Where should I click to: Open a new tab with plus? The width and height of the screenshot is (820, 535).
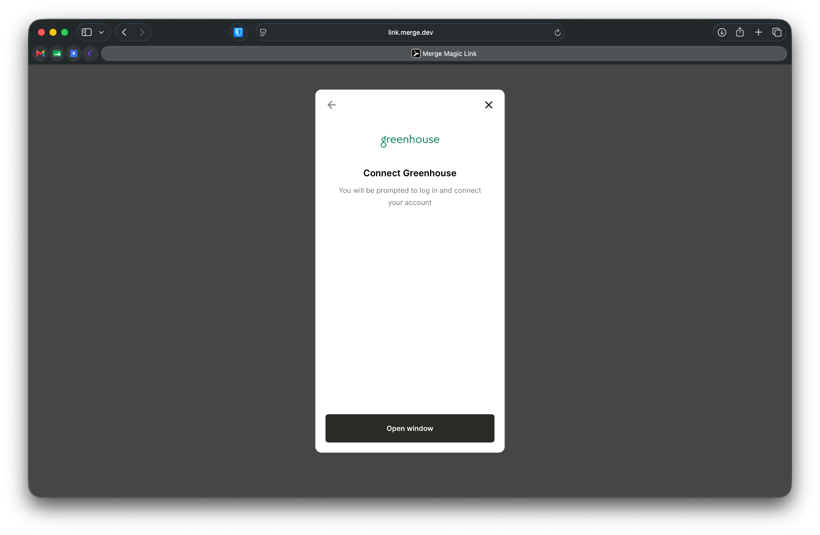coord(758,32)
